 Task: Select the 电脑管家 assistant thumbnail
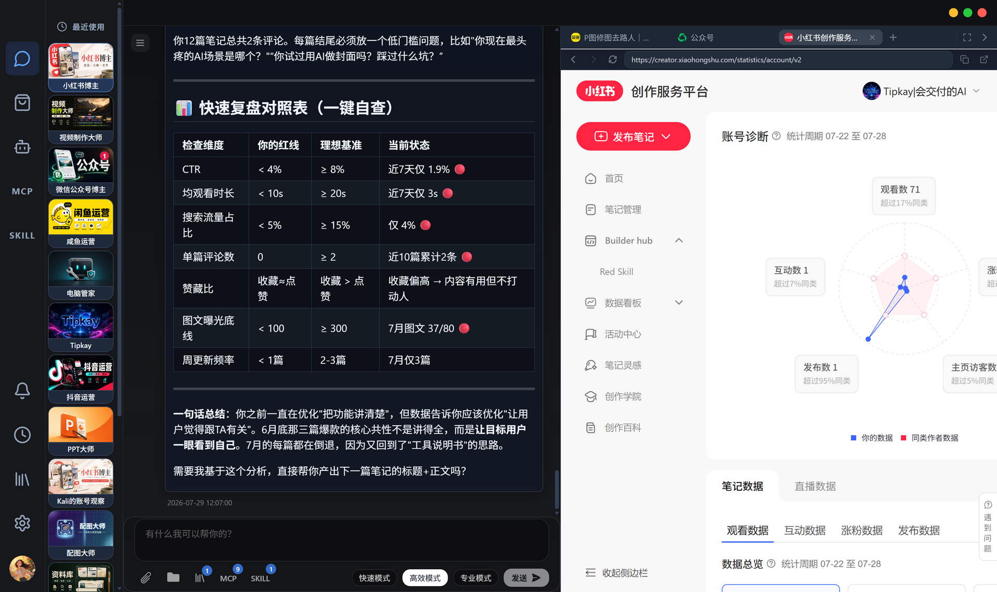(80, 275)
